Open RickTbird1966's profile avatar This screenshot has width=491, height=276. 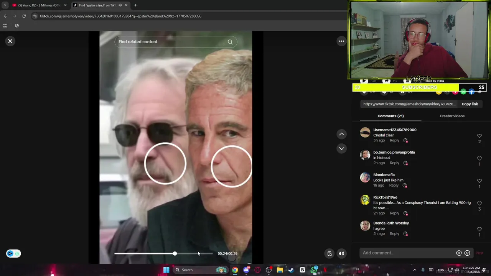[x=365, y=200]
